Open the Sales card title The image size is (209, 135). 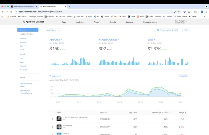(150, 40)
